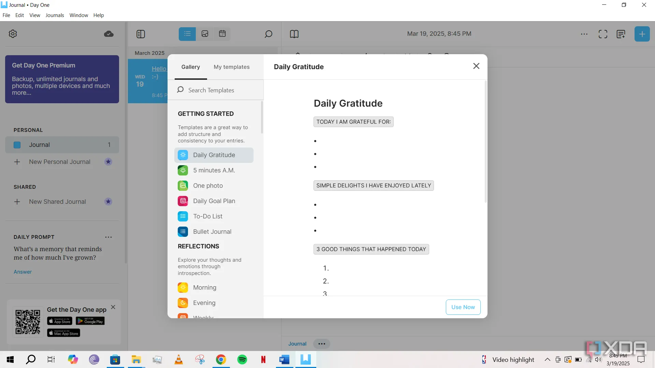Viewport: 655px width, 368px height.
Task: Switch to list view of entries
Action: (x=187, y=34)
